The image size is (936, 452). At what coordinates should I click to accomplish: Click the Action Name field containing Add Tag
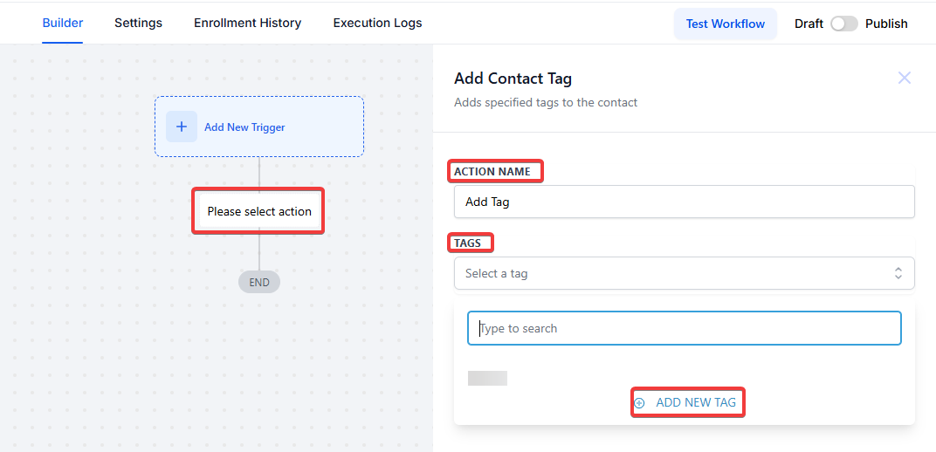coord(684,202)
